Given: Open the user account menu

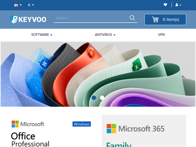Looking at the screenshot, I should 178,5.
